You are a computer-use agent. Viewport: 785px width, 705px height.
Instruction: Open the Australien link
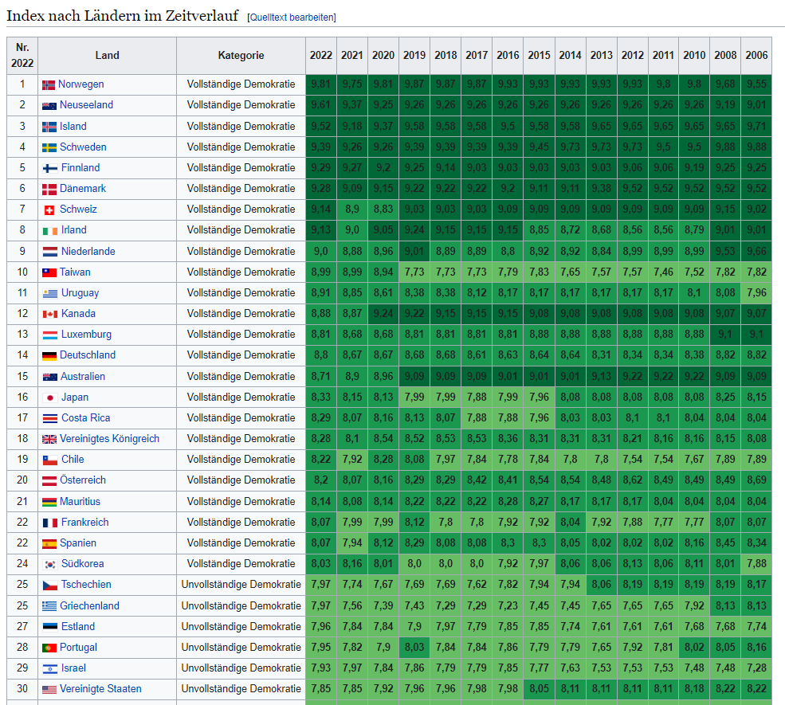pyautogui.click(x=83, y=376)
